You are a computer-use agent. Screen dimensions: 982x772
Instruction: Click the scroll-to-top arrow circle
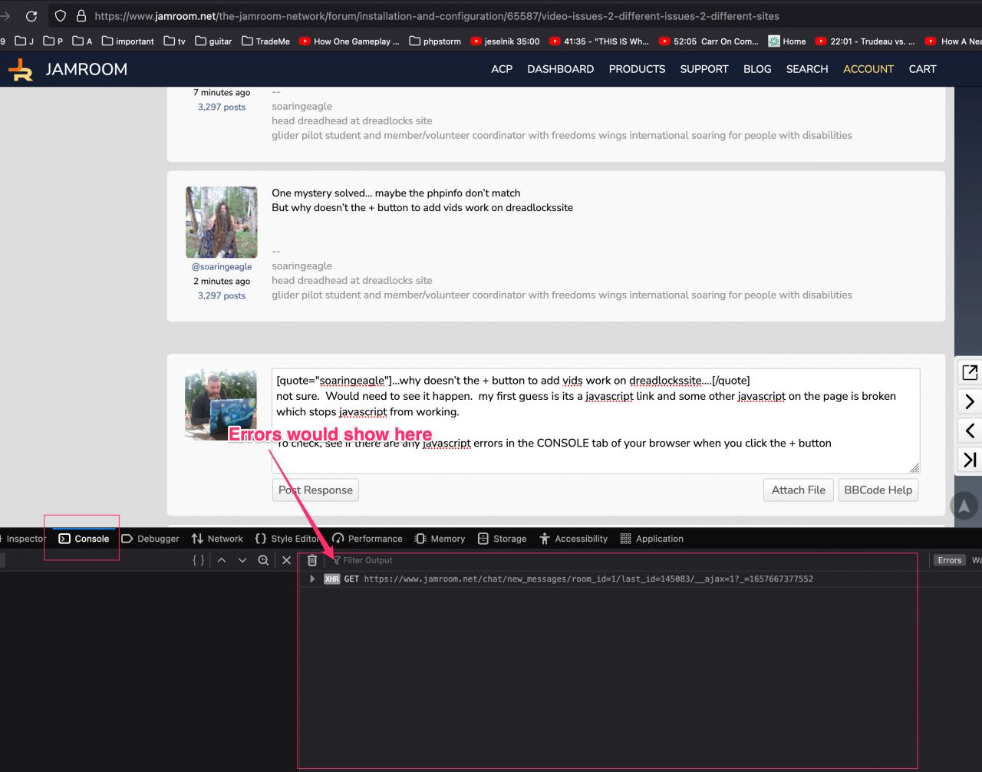coord(964,506)
